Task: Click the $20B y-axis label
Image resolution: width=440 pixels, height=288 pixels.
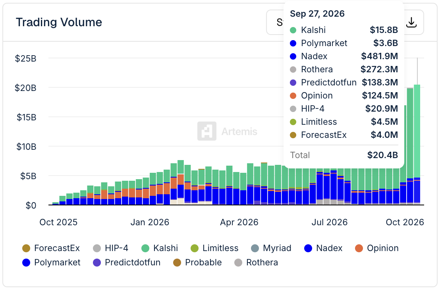Action: (x=25, y=88)
